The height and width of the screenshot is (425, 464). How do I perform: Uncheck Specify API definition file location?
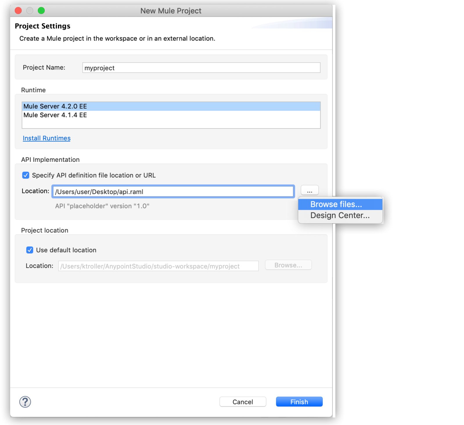coord(26,175)
